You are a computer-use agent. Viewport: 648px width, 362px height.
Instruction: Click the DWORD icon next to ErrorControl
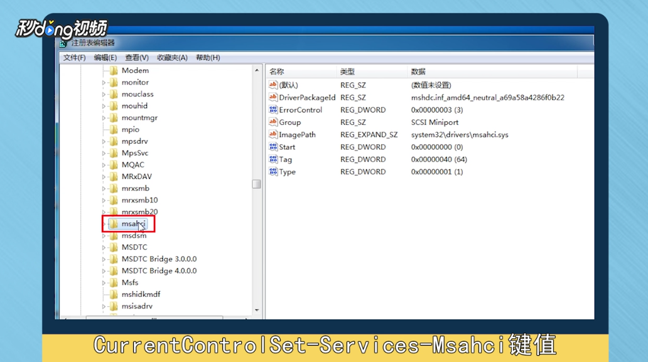point(272,110)
